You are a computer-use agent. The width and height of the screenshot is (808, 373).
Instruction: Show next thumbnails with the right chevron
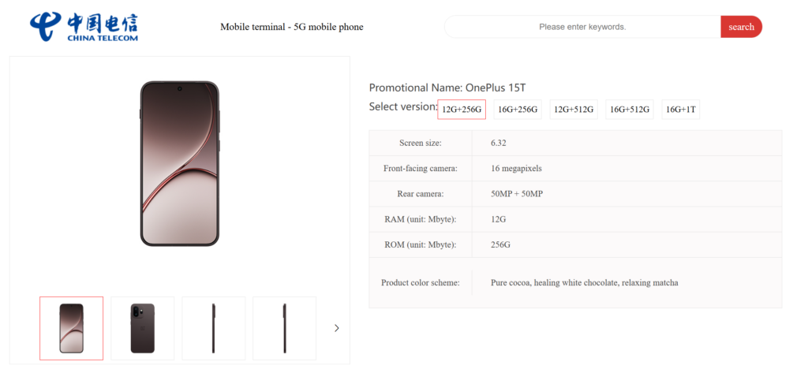tap(337, 328)
